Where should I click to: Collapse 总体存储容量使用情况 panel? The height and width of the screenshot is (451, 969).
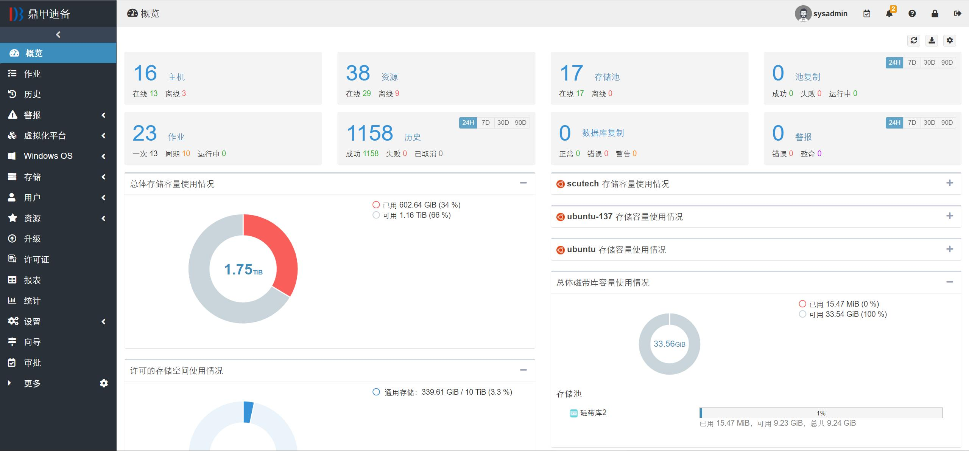point(523,183)
